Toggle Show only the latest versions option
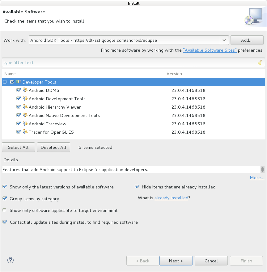This screenshot has width=267, height=272. [x=5, y=187]
